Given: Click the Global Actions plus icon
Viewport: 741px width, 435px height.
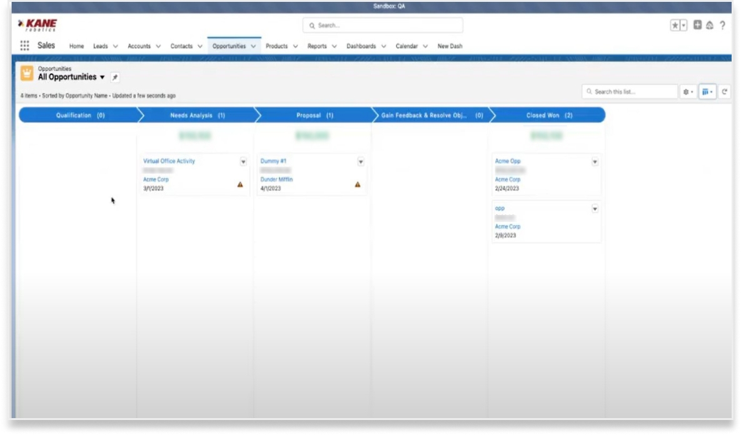Looking at the screenshot, I should [698, 26].
